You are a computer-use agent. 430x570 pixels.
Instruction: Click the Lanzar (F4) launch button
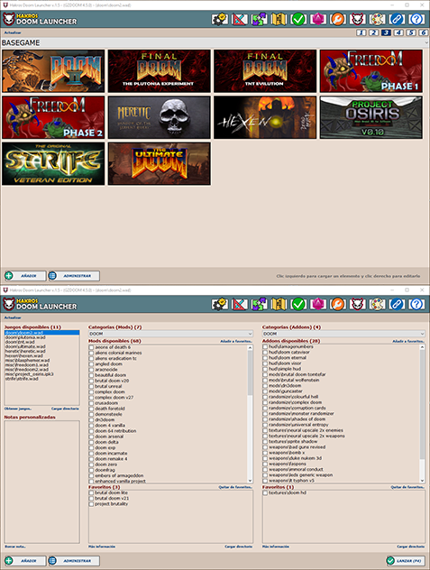[406, 561]
